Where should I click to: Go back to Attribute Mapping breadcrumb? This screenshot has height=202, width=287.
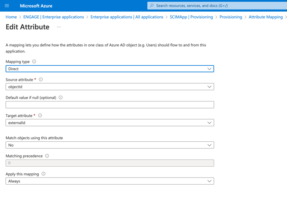coord(266,17)
